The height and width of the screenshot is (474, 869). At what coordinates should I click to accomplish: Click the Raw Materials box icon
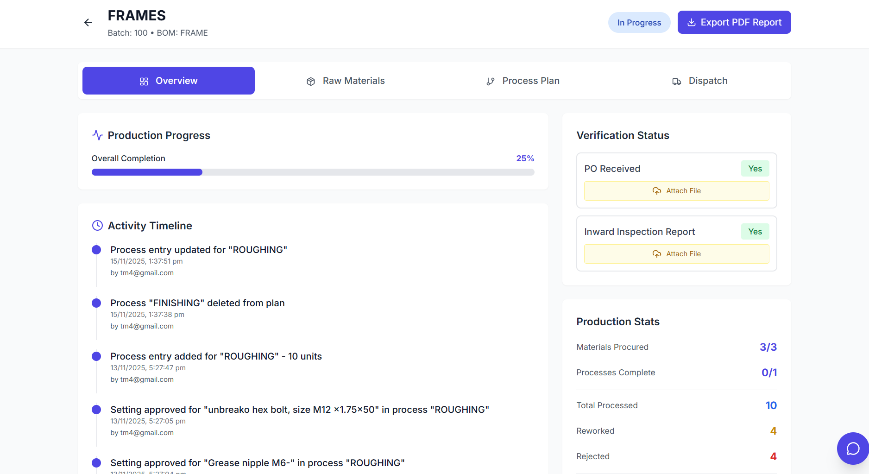[311, 82]
